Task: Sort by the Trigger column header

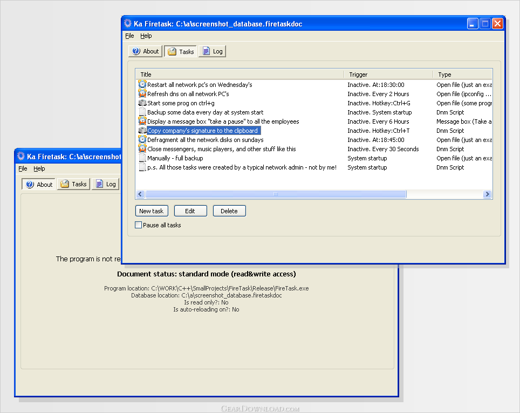Action: (x=388, y=75)
